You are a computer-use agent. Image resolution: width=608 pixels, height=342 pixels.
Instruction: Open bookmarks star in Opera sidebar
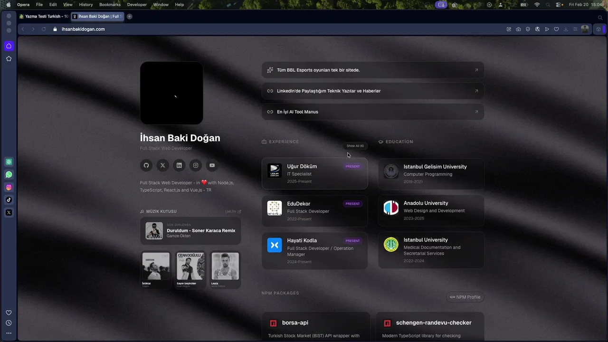(x=9, y=59)
